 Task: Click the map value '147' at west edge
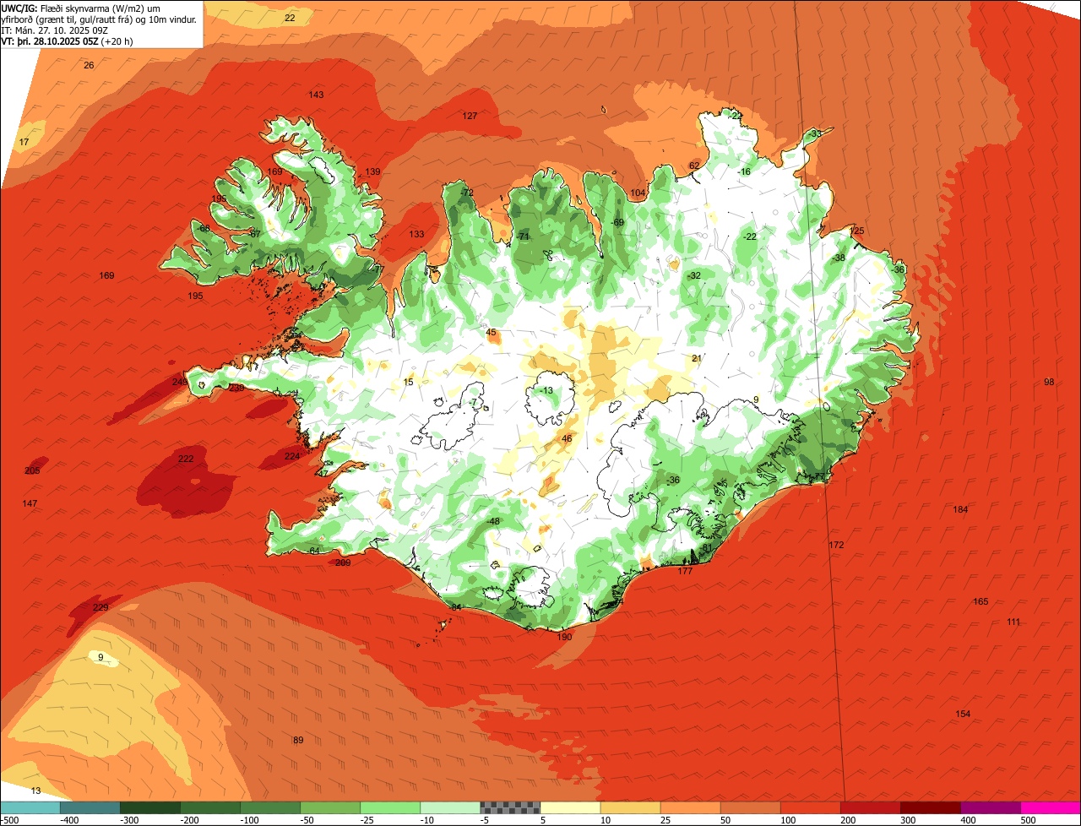click(30, 503)
